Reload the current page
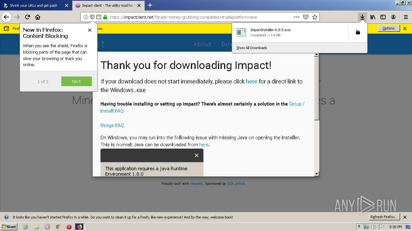The image size is (412, 231). (27, 17)
